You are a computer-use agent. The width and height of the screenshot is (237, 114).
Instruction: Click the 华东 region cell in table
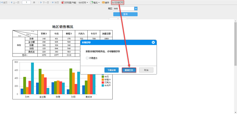tap(19, 45)
